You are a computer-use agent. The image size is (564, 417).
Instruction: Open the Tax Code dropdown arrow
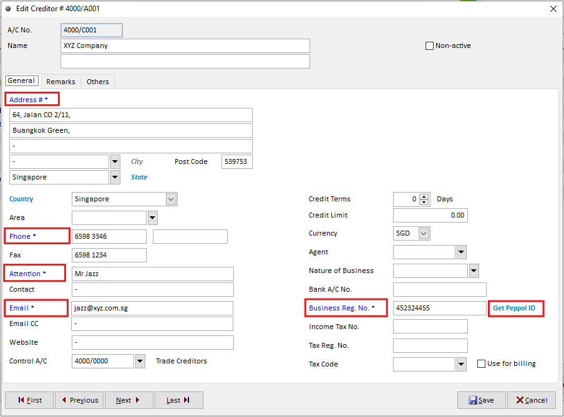click(462, 365)
